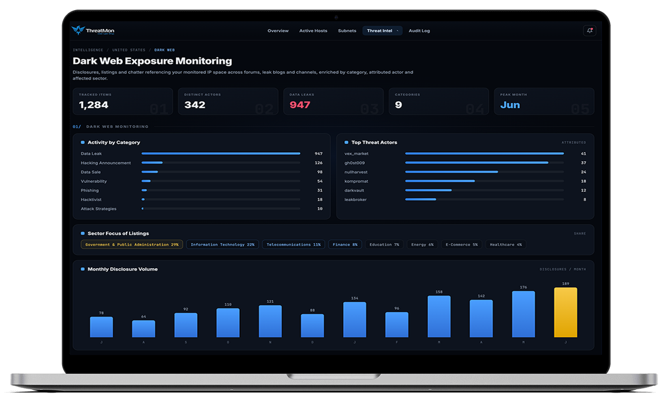Click the Data Leak category progress bar
This screenshot has height=401, width=672.
pyautogui.click(x=221, y=153)
